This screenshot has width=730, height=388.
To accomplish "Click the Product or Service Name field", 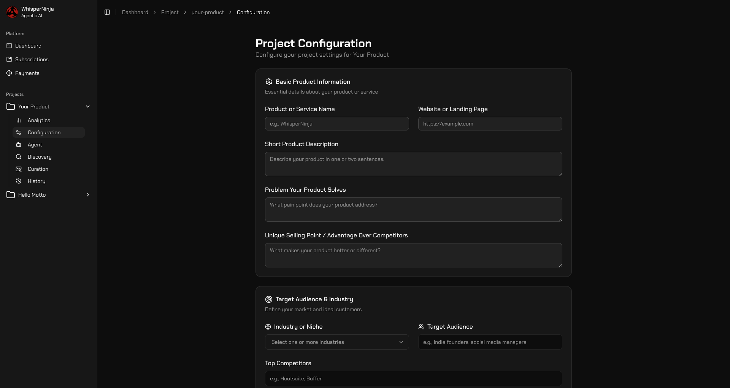I will tap(336, 124).
